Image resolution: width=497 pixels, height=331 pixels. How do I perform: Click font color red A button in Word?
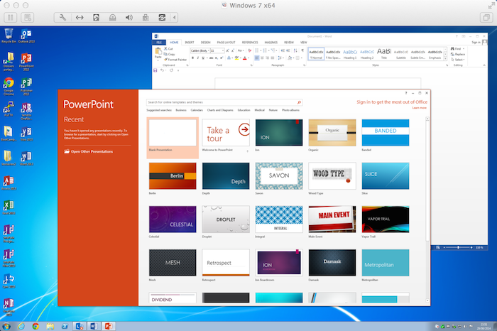point(244,58)
